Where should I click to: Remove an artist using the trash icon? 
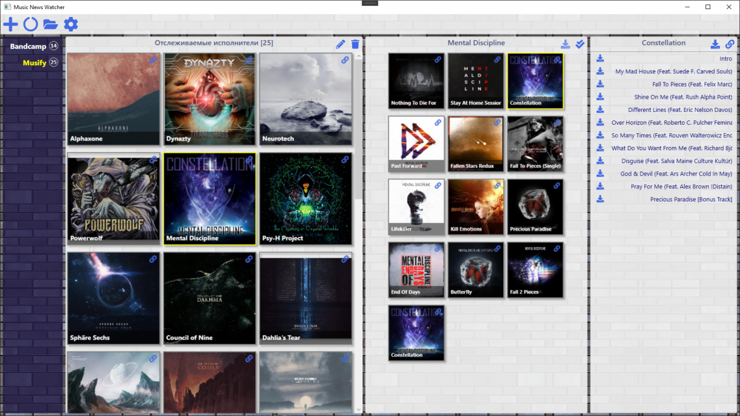click(355, 43)
